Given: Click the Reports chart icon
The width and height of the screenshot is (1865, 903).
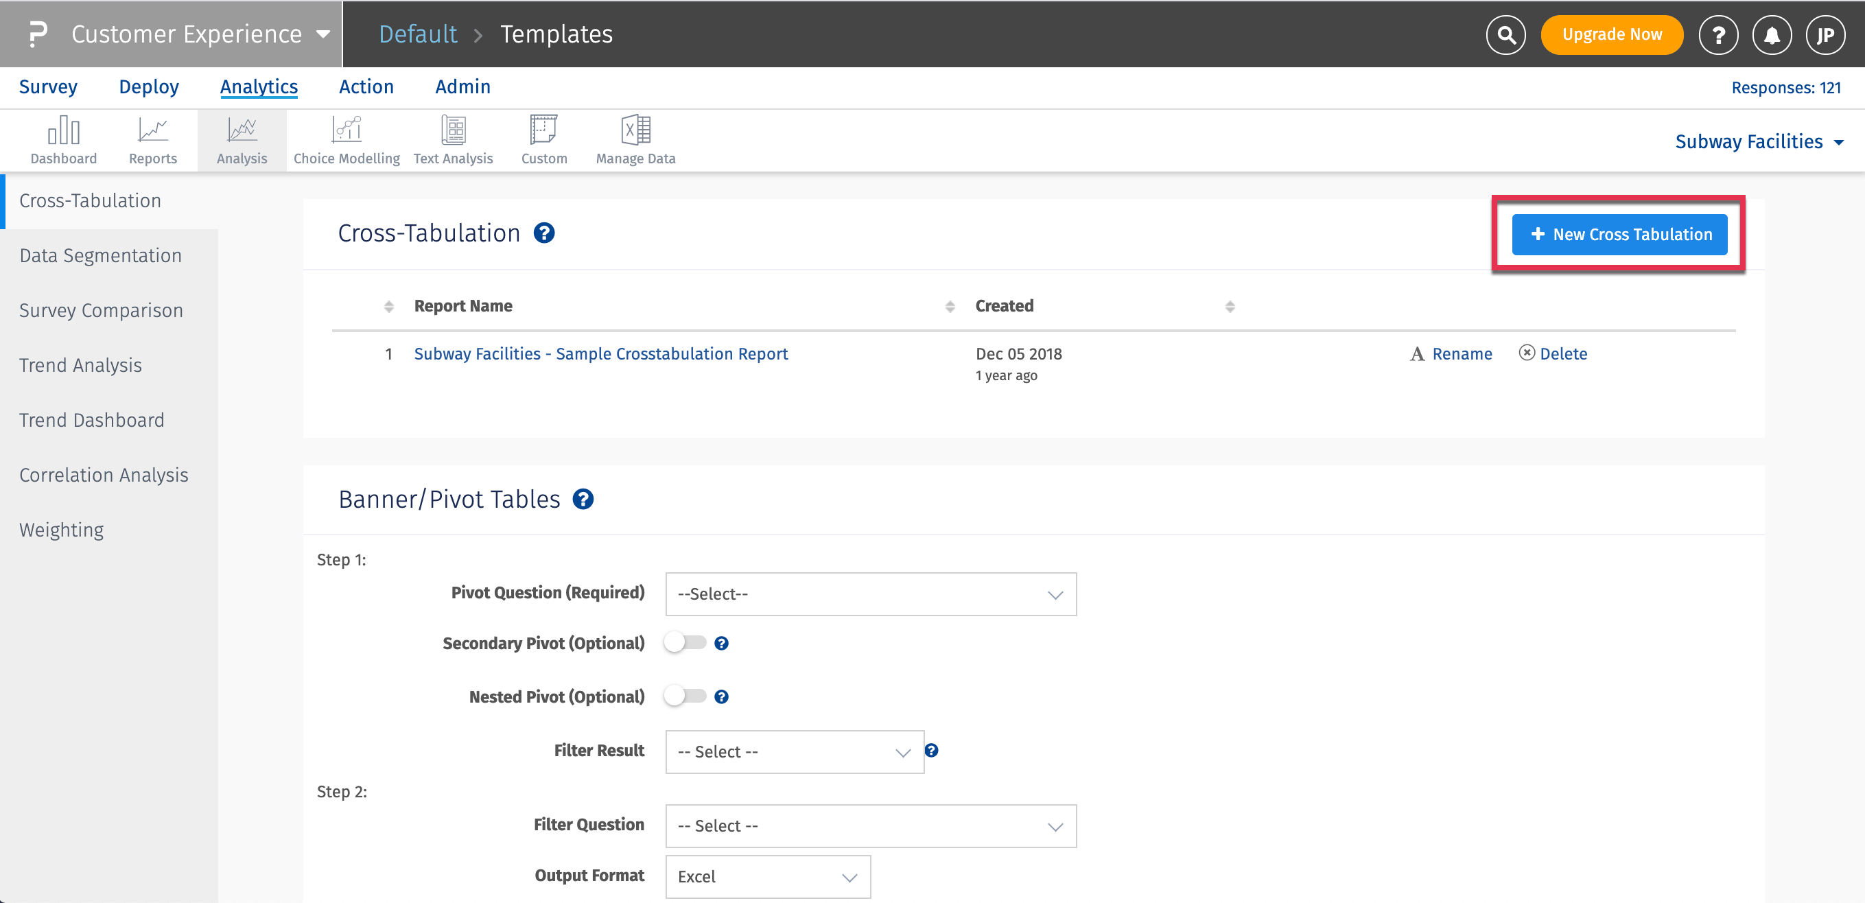Looking at the screenshot, I should click(x=152, y=131).
